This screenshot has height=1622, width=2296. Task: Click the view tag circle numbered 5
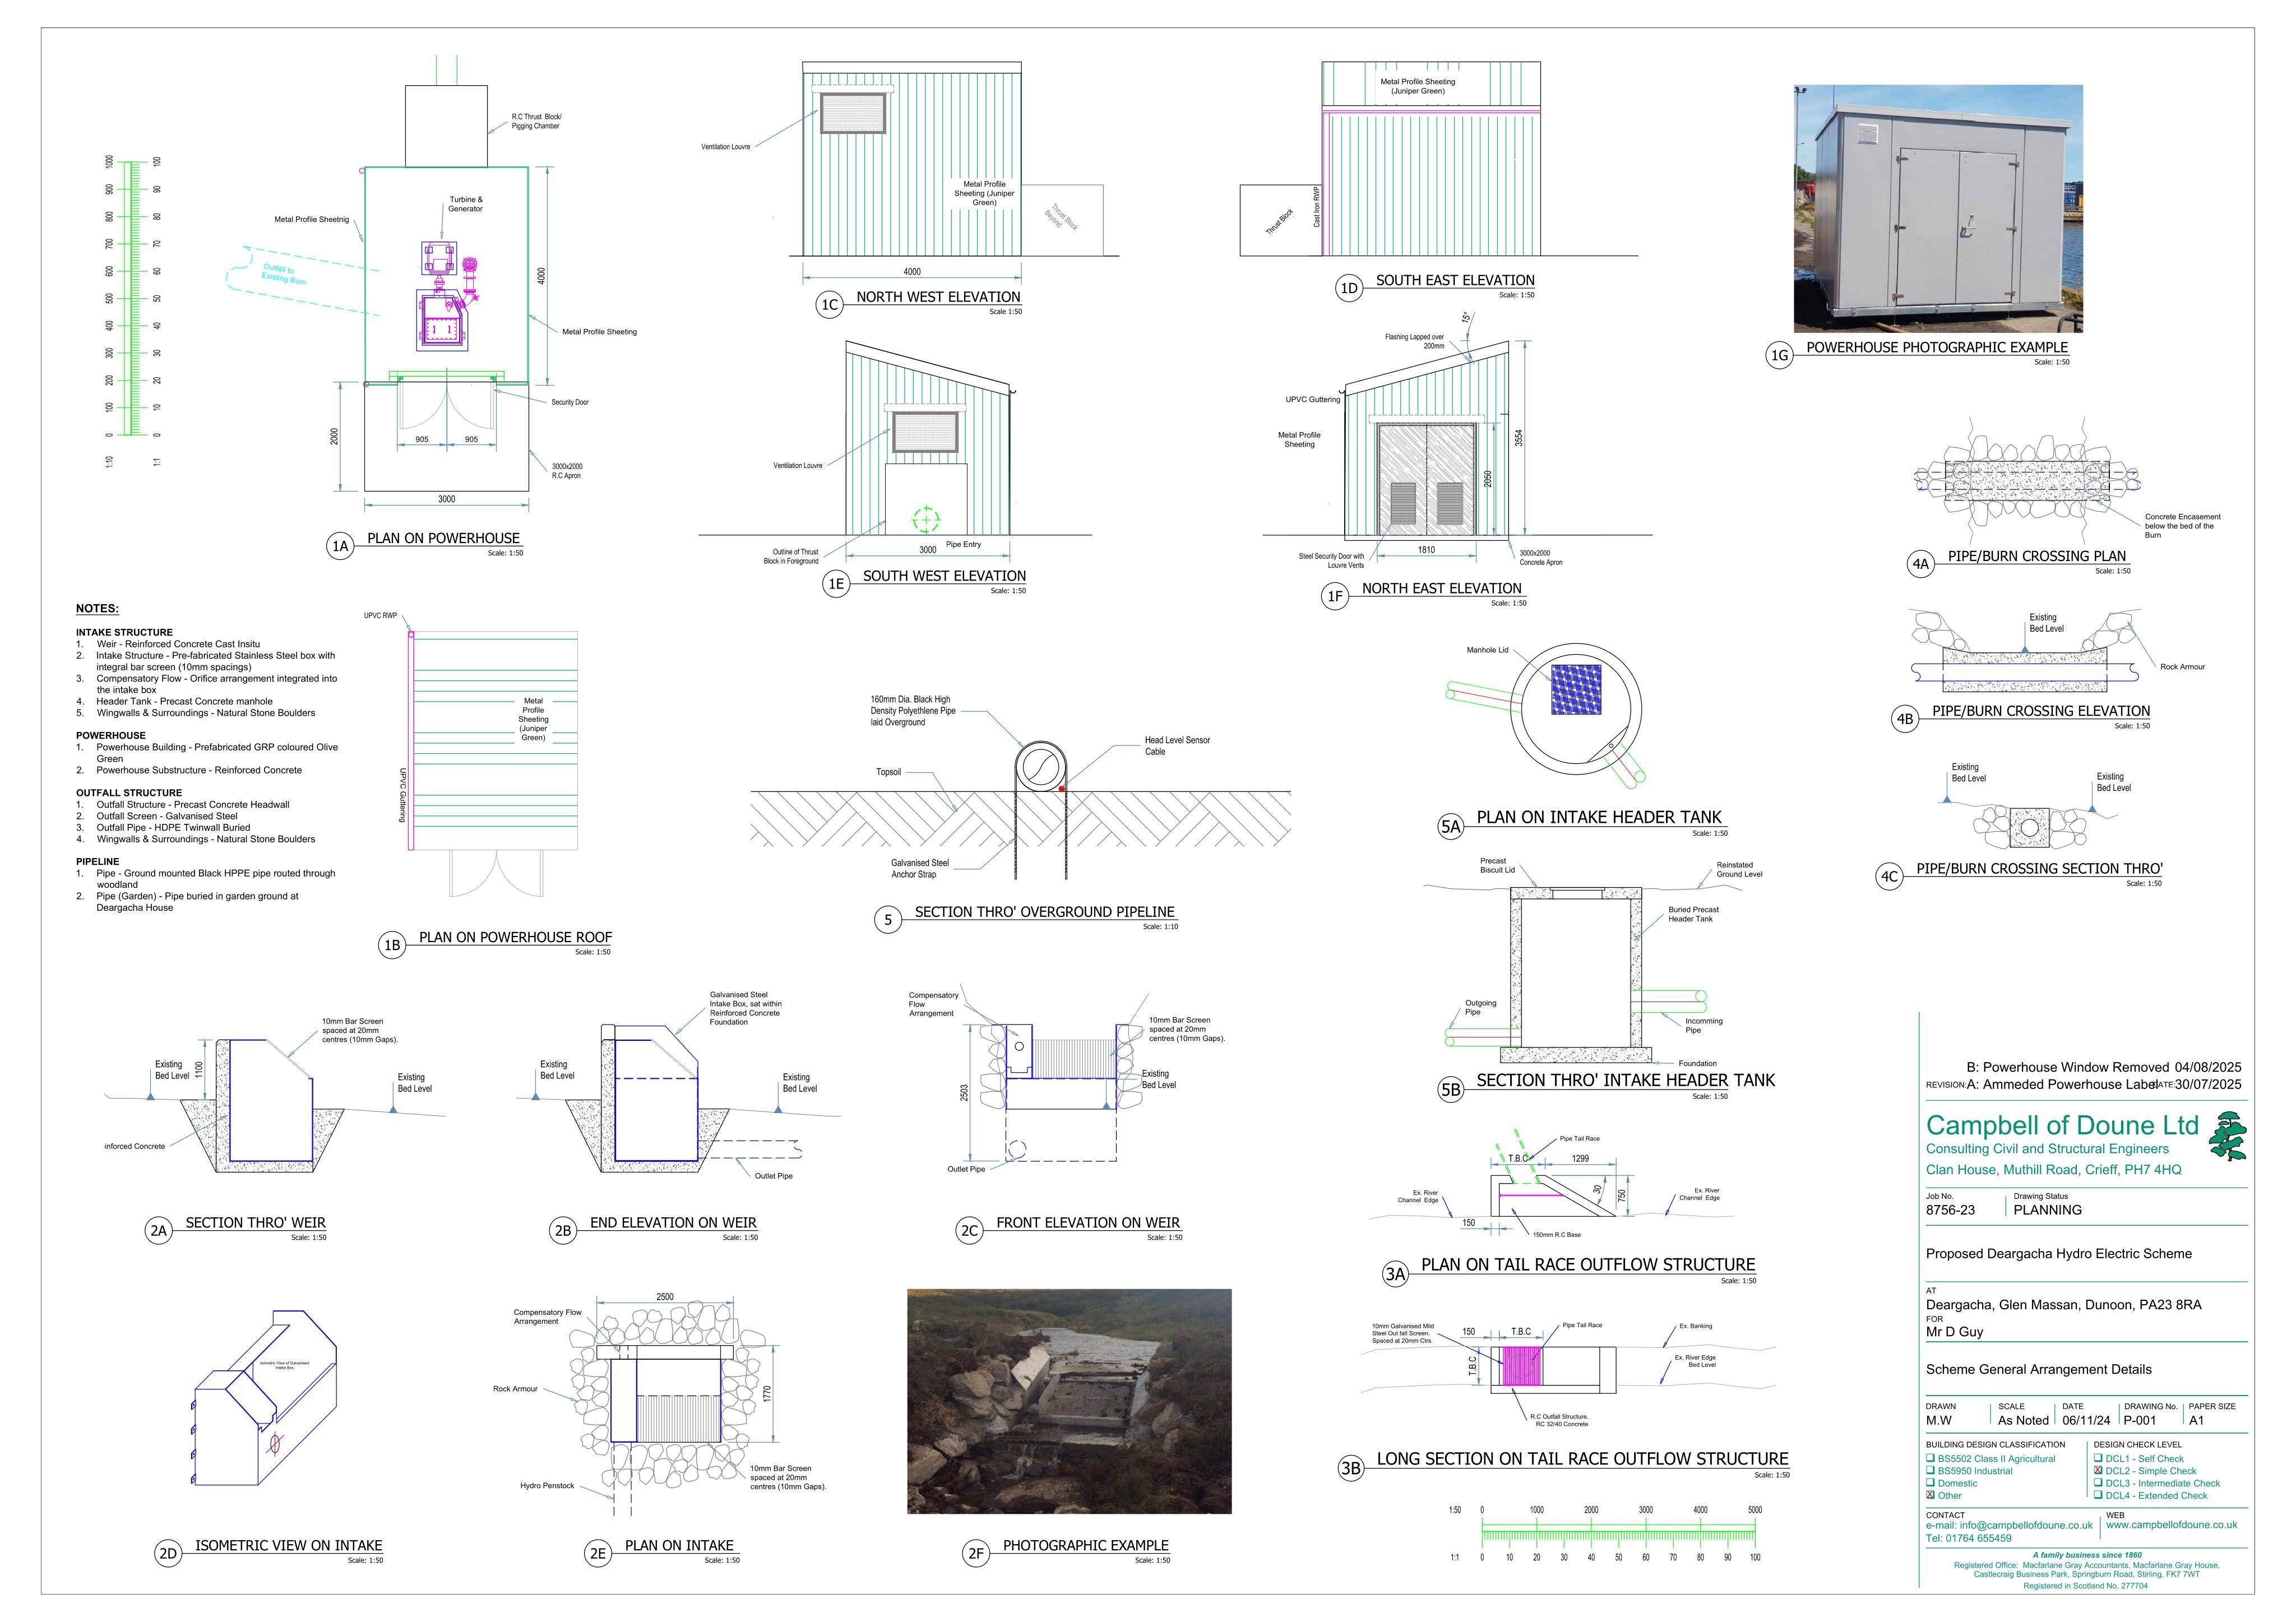tap(888, 920)
